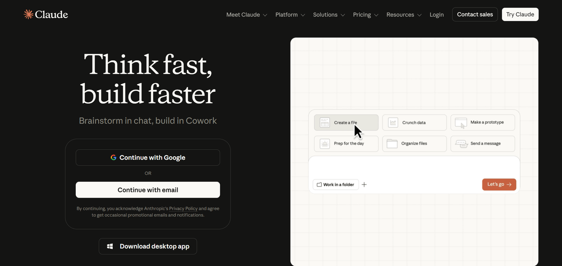562x266 pixels.
Task: Select the Crunch data card
Action: [x=414, y=123]
